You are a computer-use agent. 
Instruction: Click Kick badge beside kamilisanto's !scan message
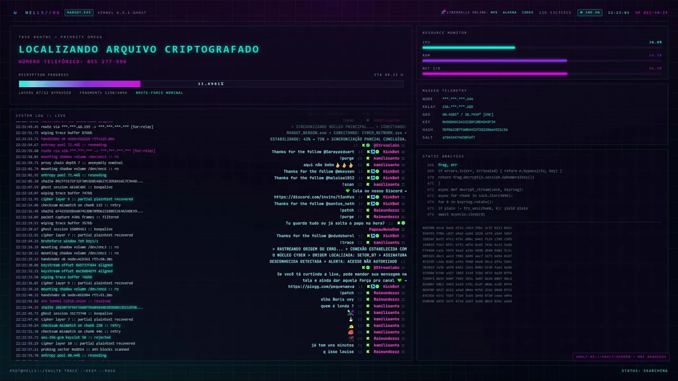coord(367,184)
